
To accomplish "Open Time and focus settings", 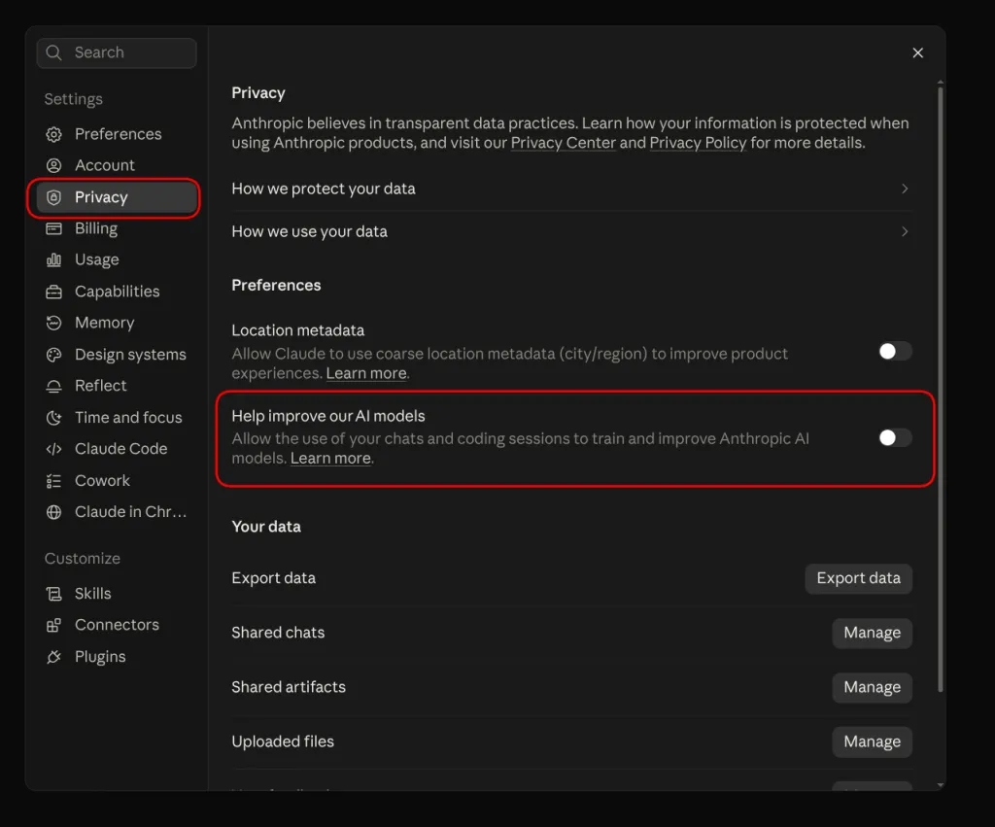I will click(117, 418).
